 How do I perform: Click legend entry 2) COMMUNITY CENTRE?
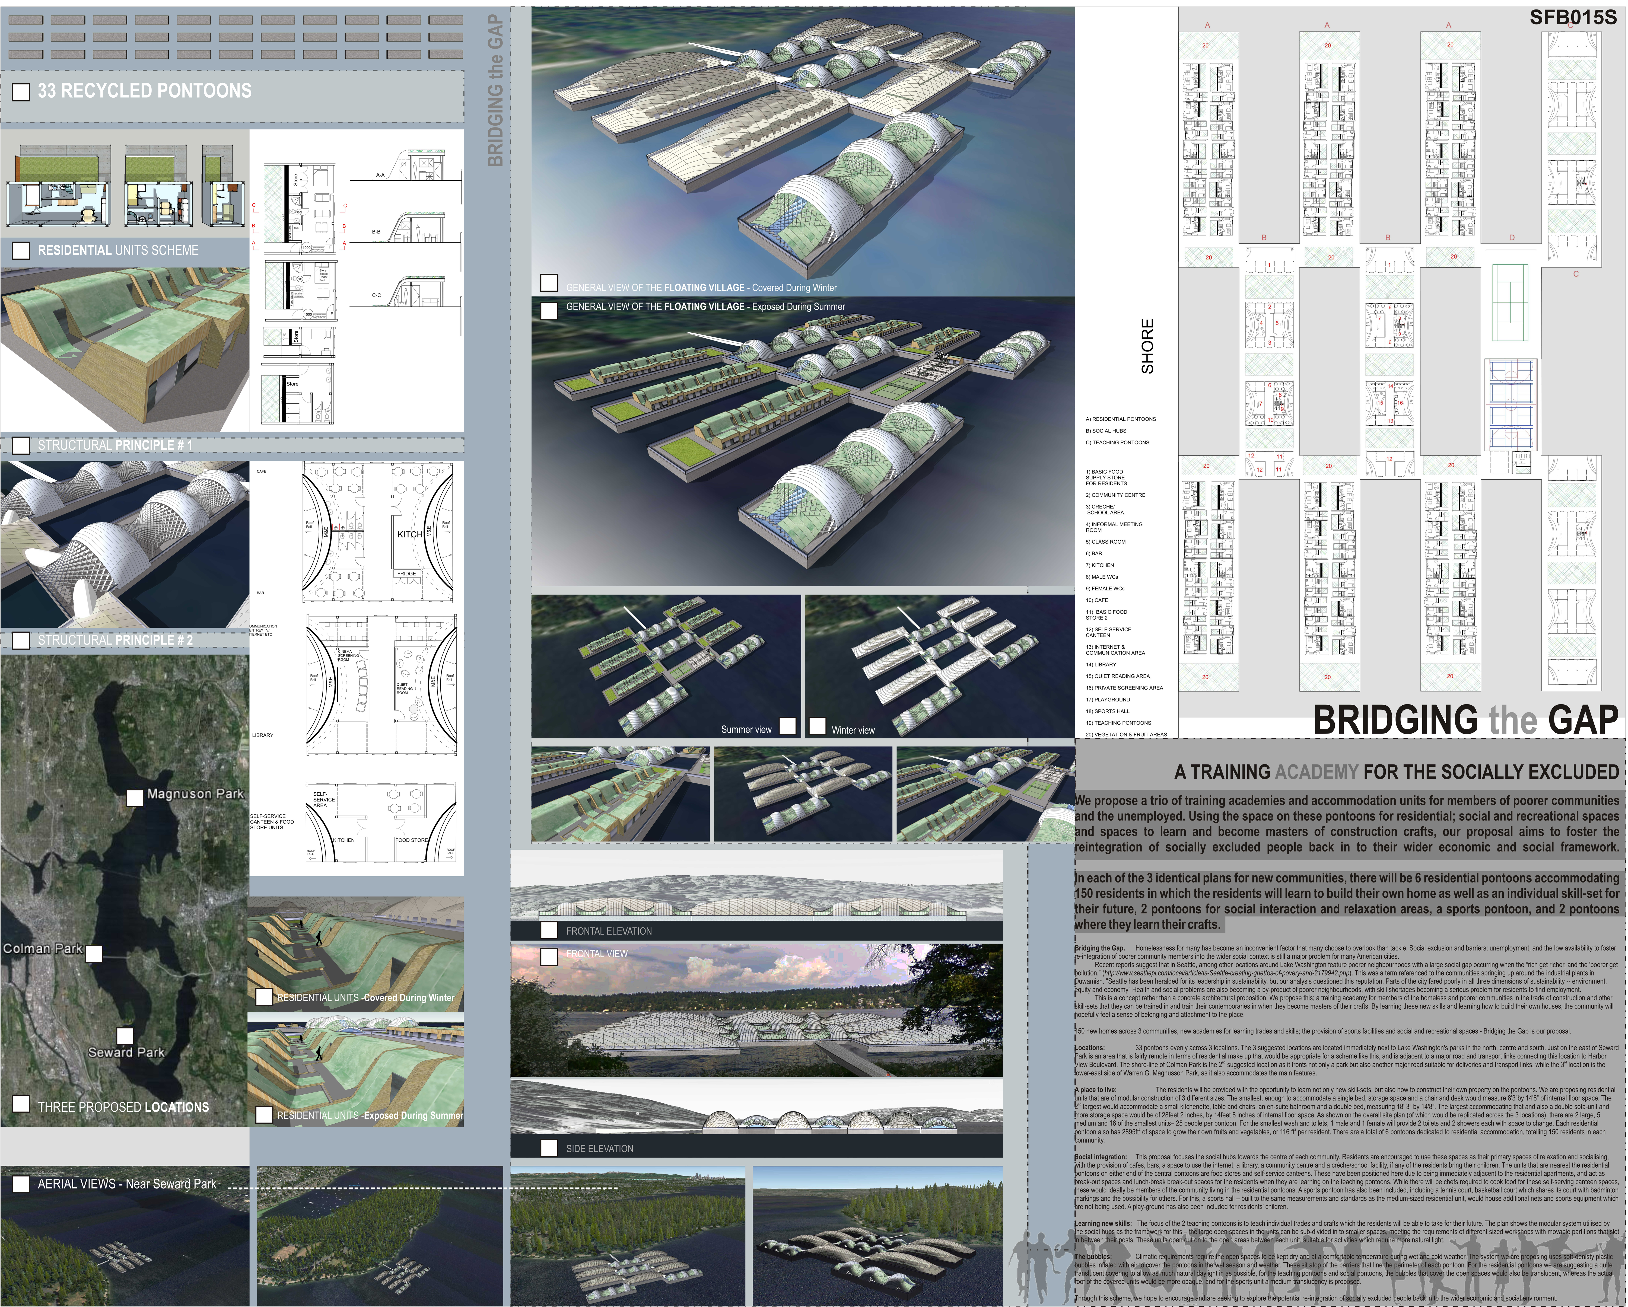[x=1115, y=495]
